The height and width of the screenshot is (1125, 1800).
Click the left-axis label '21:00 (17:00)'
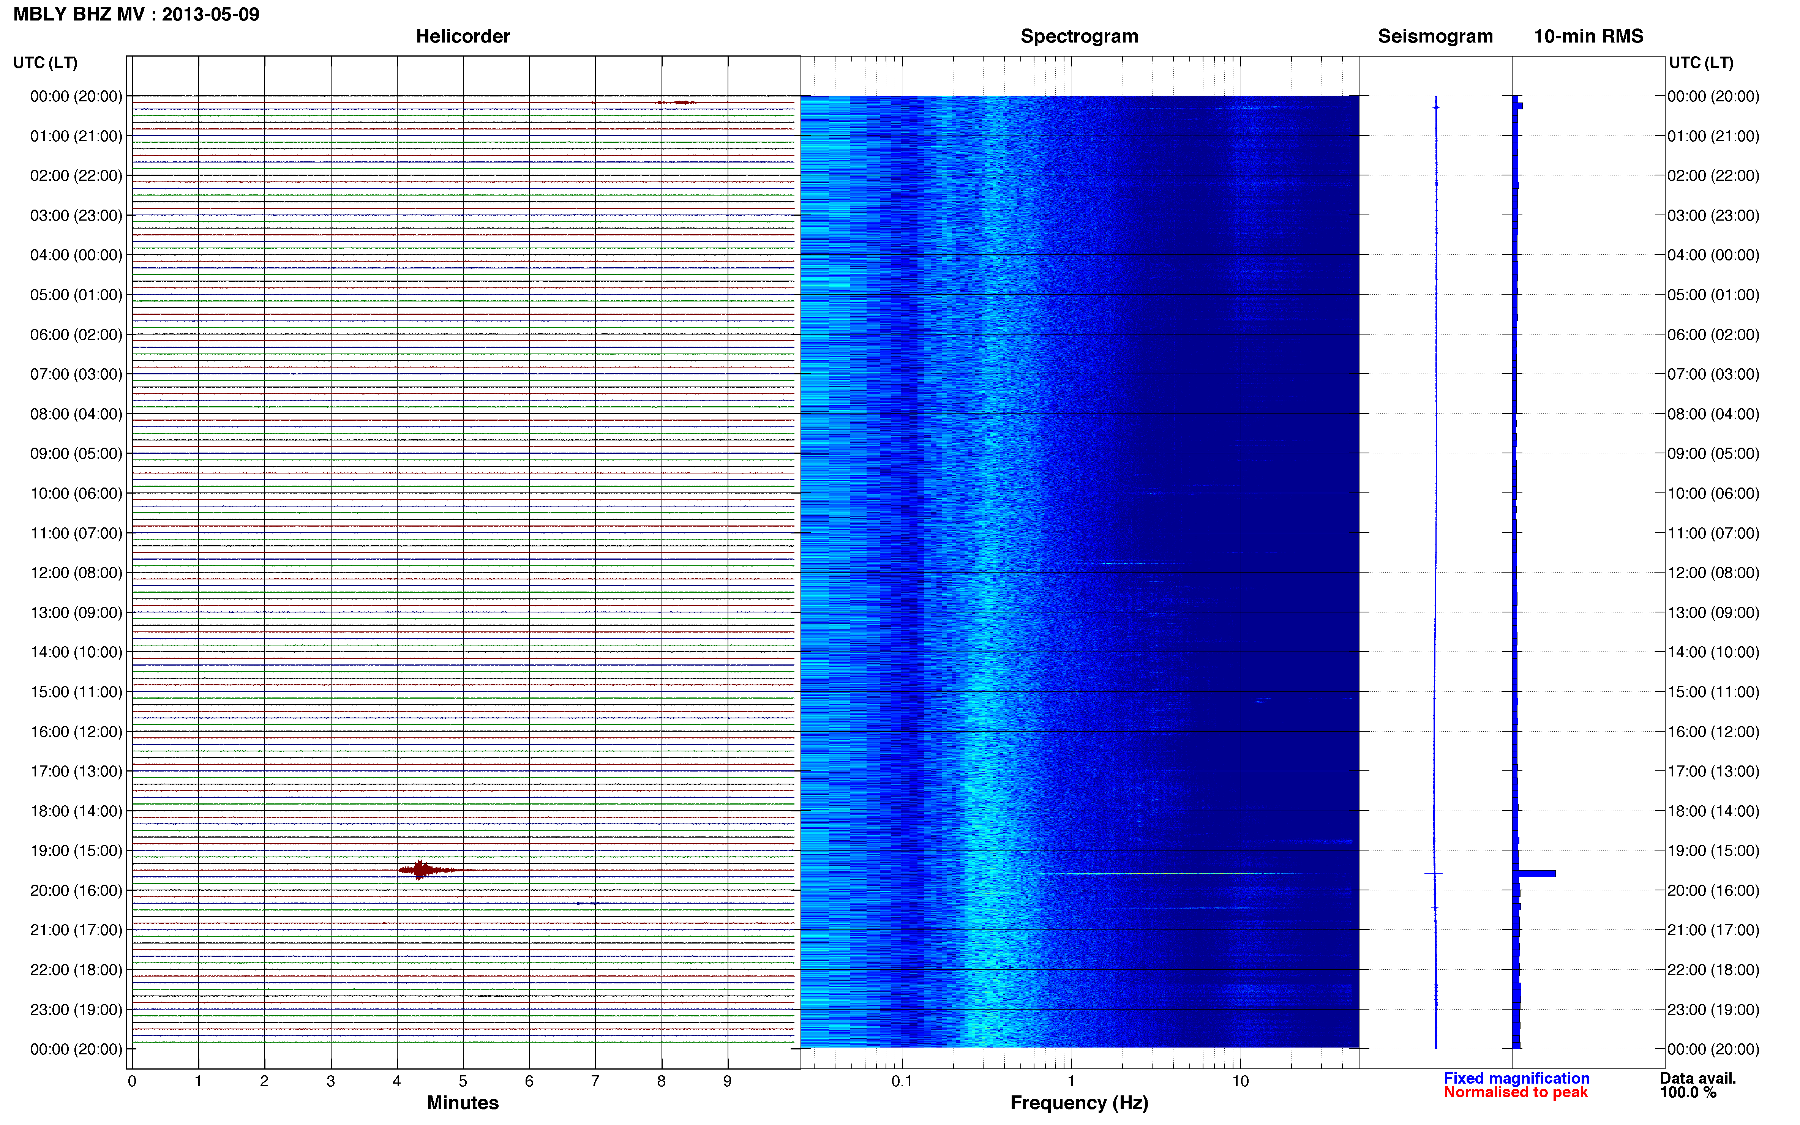point(76,930)
